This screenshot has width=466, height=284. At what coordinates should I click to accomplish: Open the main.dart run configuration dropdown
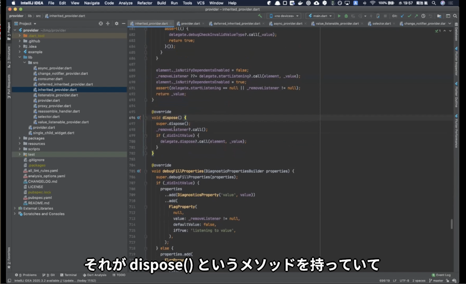(320, 16)
